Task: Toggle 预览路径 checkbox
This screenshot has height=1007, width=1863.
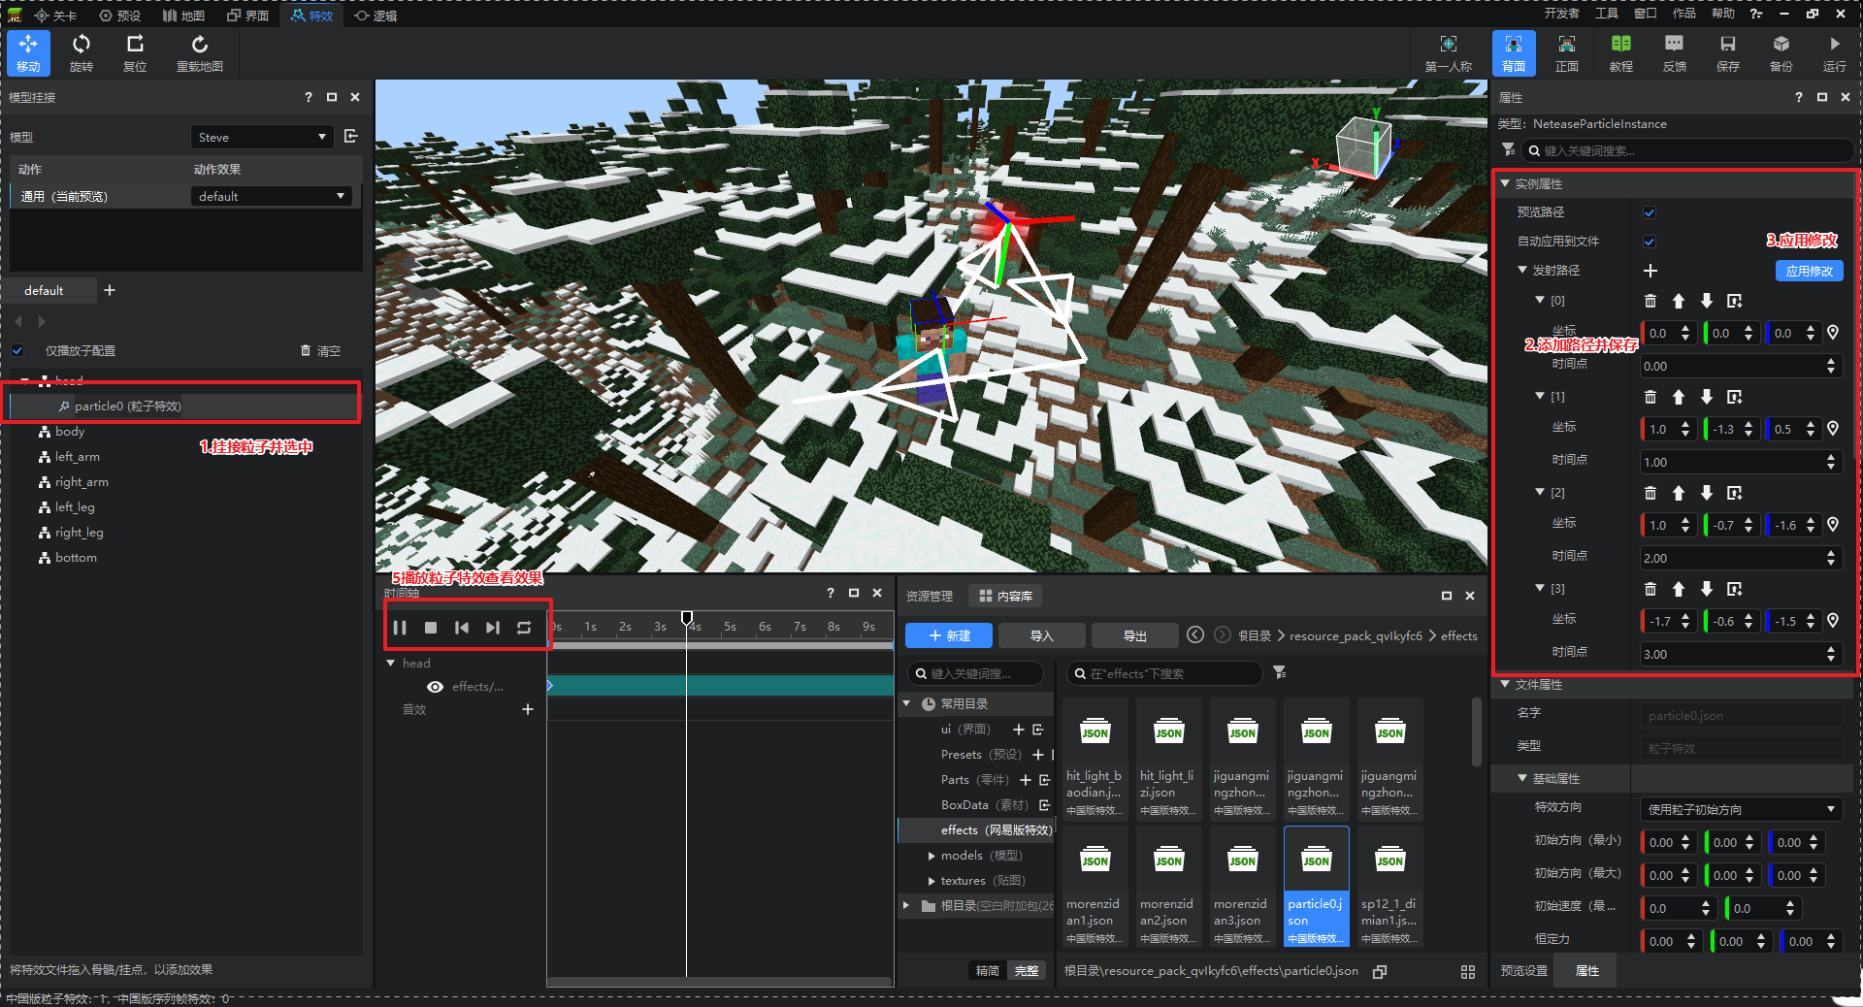Action: (1650, 212)
